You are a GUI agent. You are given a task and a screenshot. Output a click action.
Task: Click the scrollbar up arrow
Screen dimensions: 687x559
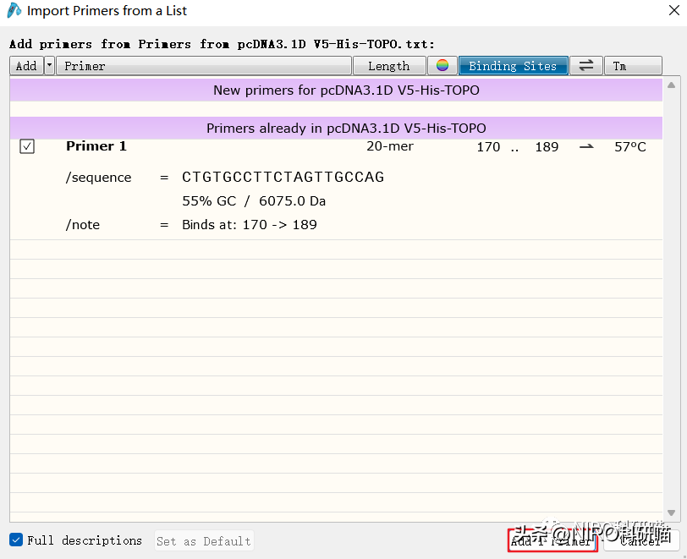pos(672,85)
